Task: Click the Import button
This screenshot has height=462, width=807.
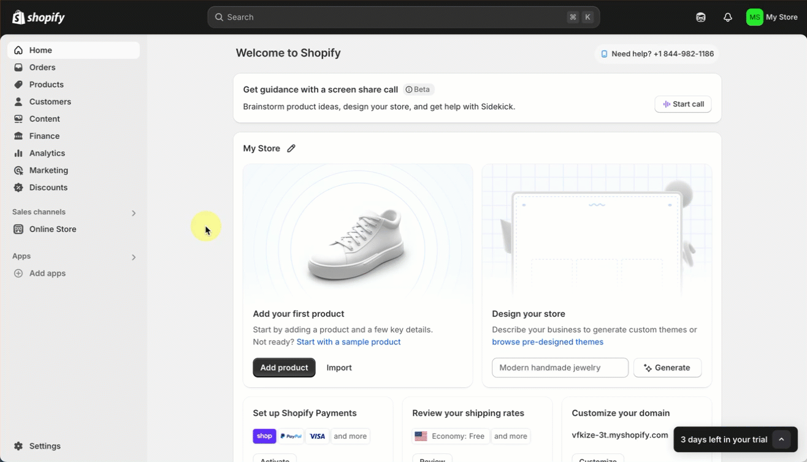Action: click(339, 368)
